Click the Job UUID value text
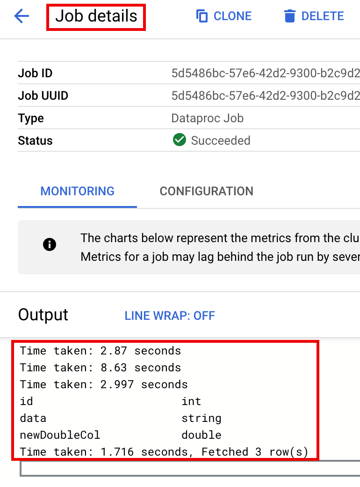Screen dimensions: 360x487 [x=265, y=96]
